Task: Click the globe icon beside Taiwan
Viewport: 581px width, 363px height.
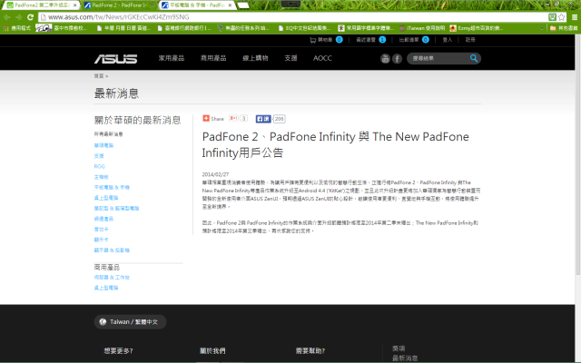Action: click(103, 322)
